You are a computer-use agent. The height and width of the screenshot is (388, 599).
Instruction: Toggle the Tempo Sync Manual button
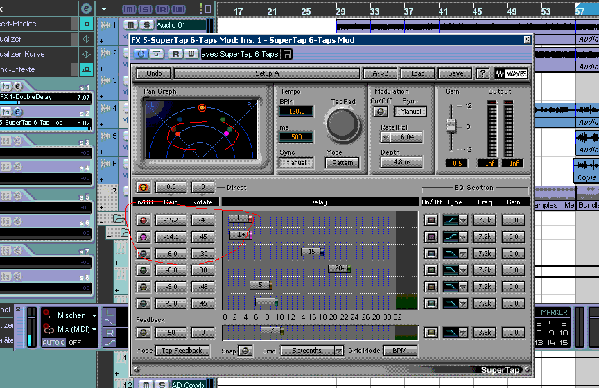tap(295, 163)
